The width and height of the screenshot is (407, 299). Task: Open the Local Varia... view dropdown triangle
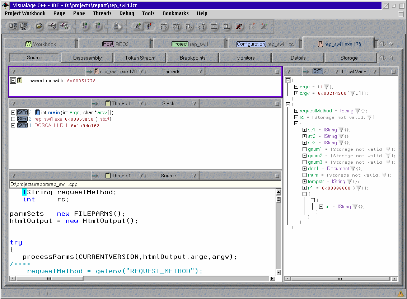tap(374, 71)
